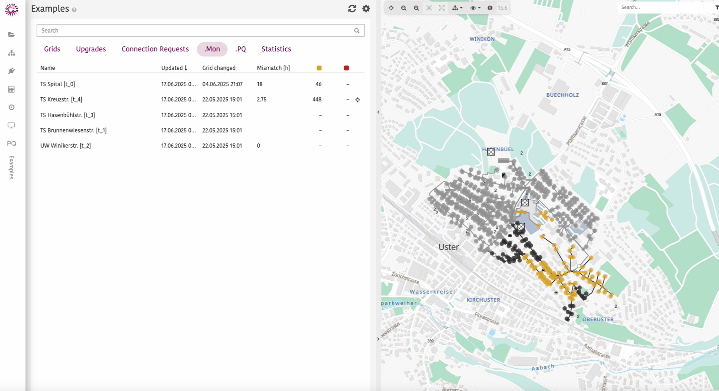This screenshot has height=391, width=719.
Task: Click the second greyed zoom-extent map icon
Action: (x=441, y=8)
